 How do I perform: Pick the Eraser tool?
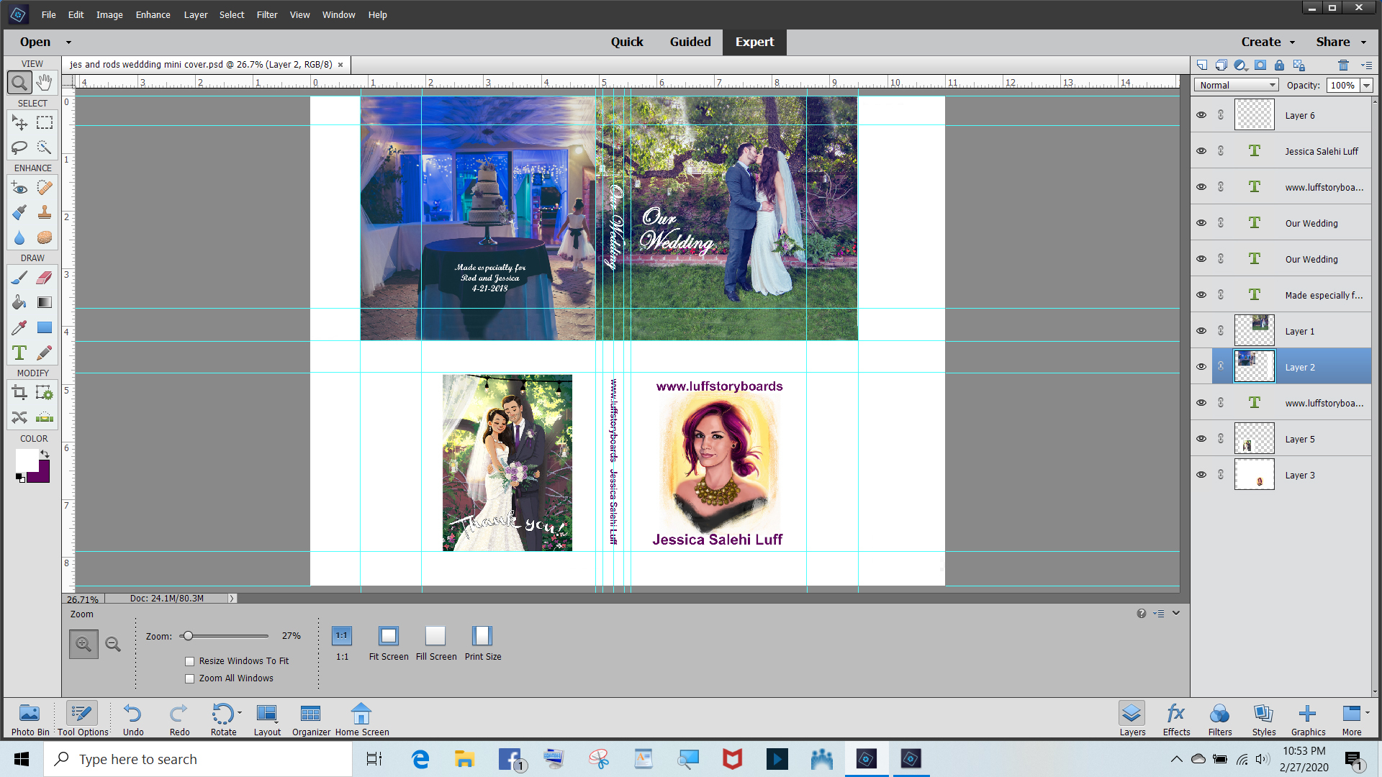pos(45,277)
